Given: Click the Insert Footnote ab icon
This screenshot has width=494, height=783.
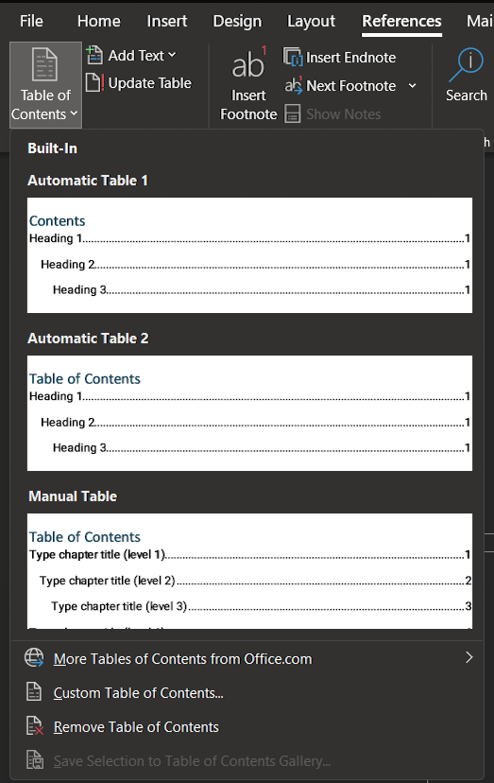Looking at the screenshot, I should (248, 64).
